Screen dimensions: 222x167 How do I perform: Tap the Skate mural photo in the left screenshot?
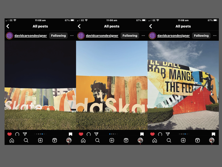pos(40,85)
